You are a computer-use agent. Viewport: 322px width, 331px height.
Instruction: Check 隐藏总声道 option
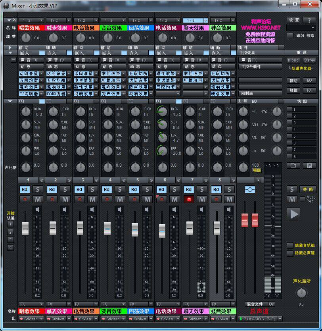pos(290,253)
